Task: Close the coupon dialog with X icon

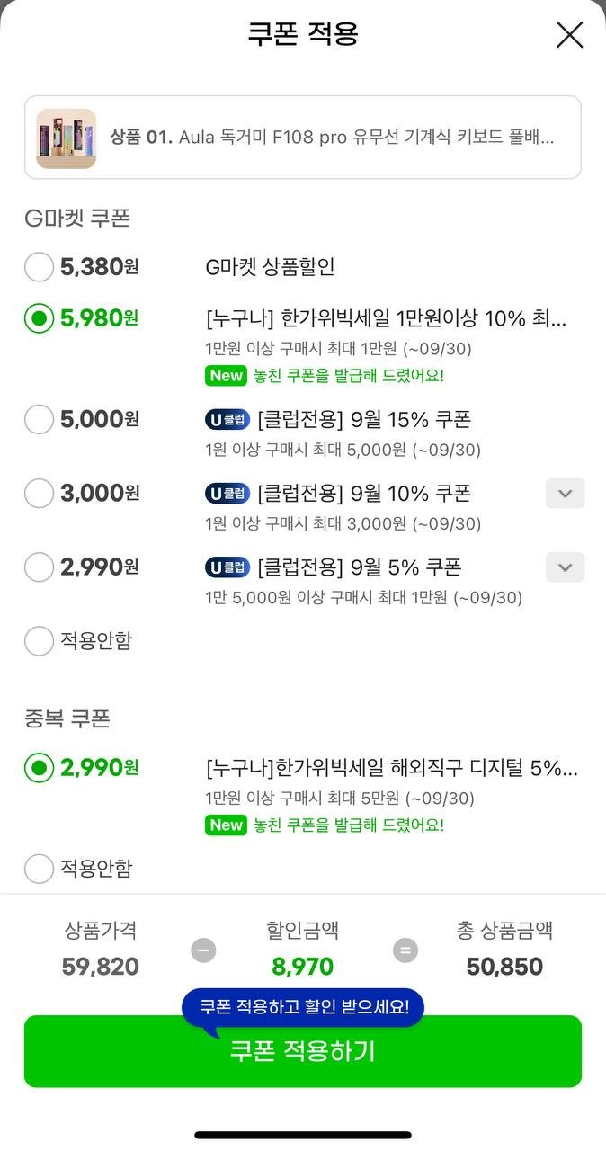Action: coord(569,35)
